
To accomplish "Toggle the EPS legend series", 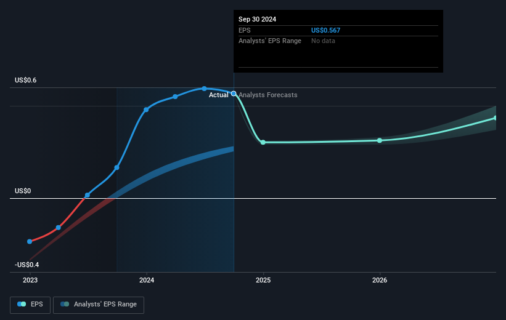I will (x=30, y=305).
